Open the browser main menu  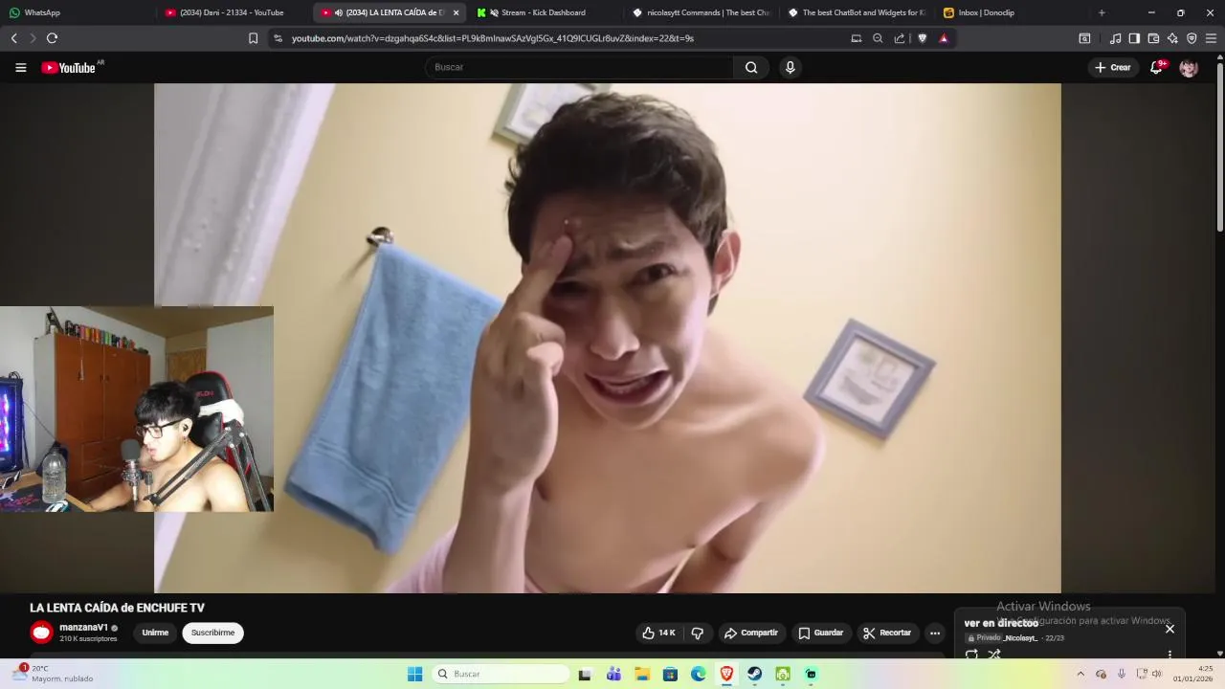coord(1211,38)
